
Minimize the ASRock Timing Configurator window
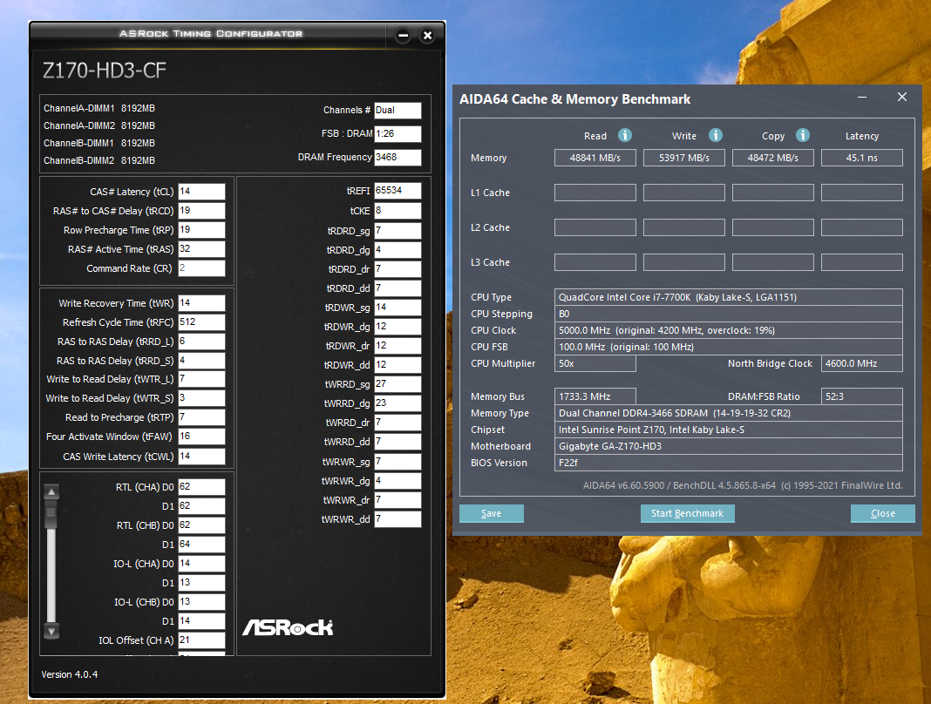click(403, 36)
